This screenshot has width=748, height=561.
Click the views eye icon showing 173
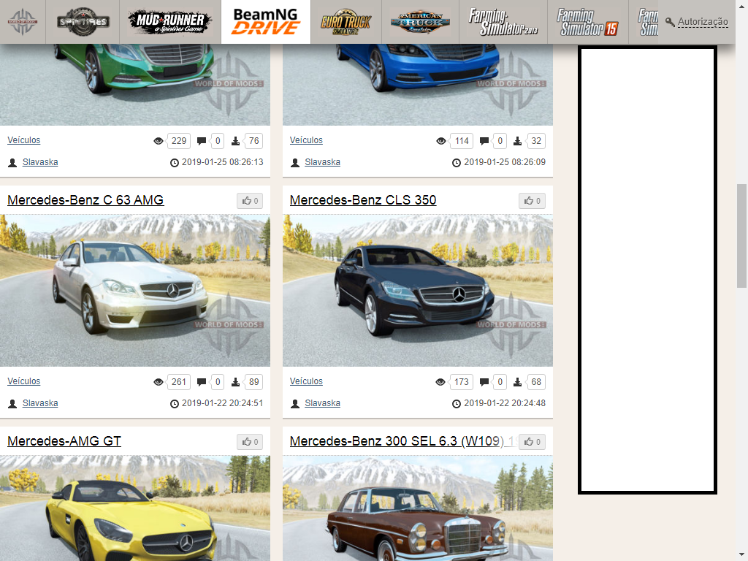(440, 382)
